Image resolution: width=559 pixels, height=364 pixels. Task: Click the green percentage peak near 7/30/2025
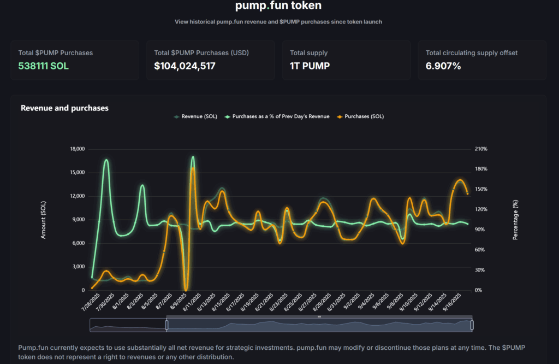[x=106, y=160]
